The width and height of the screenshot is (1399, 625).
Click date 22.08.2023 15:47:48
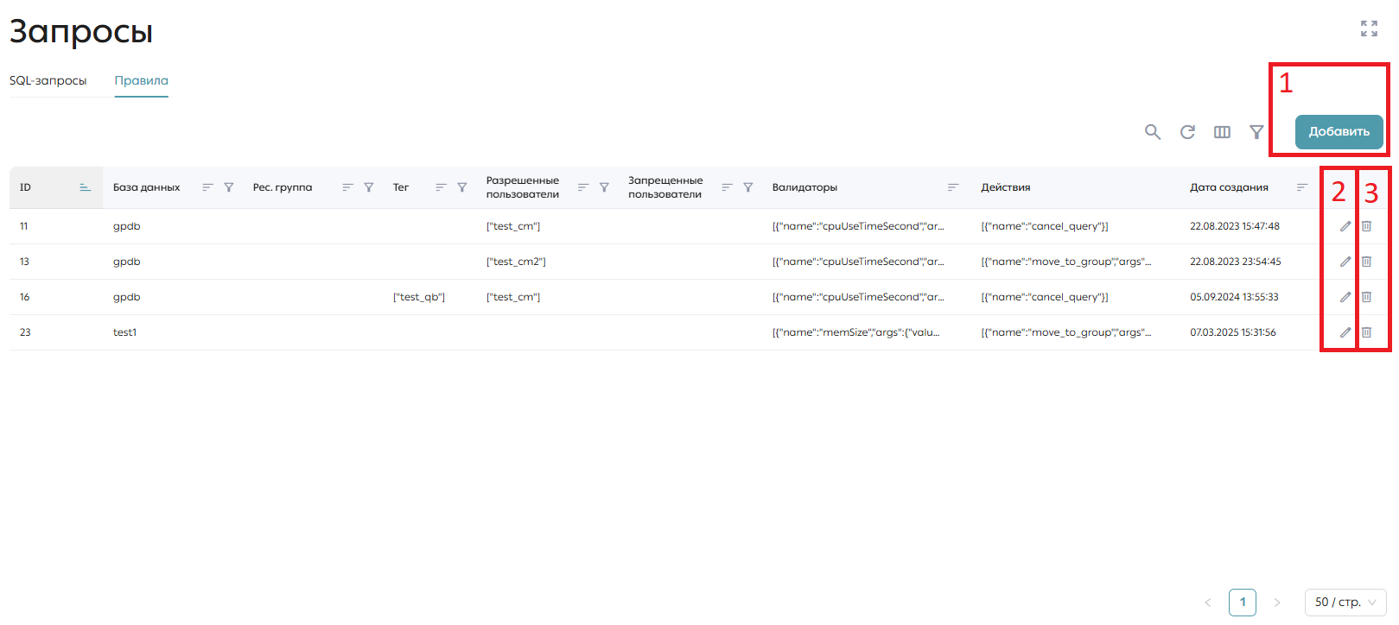pos(1235,226)
